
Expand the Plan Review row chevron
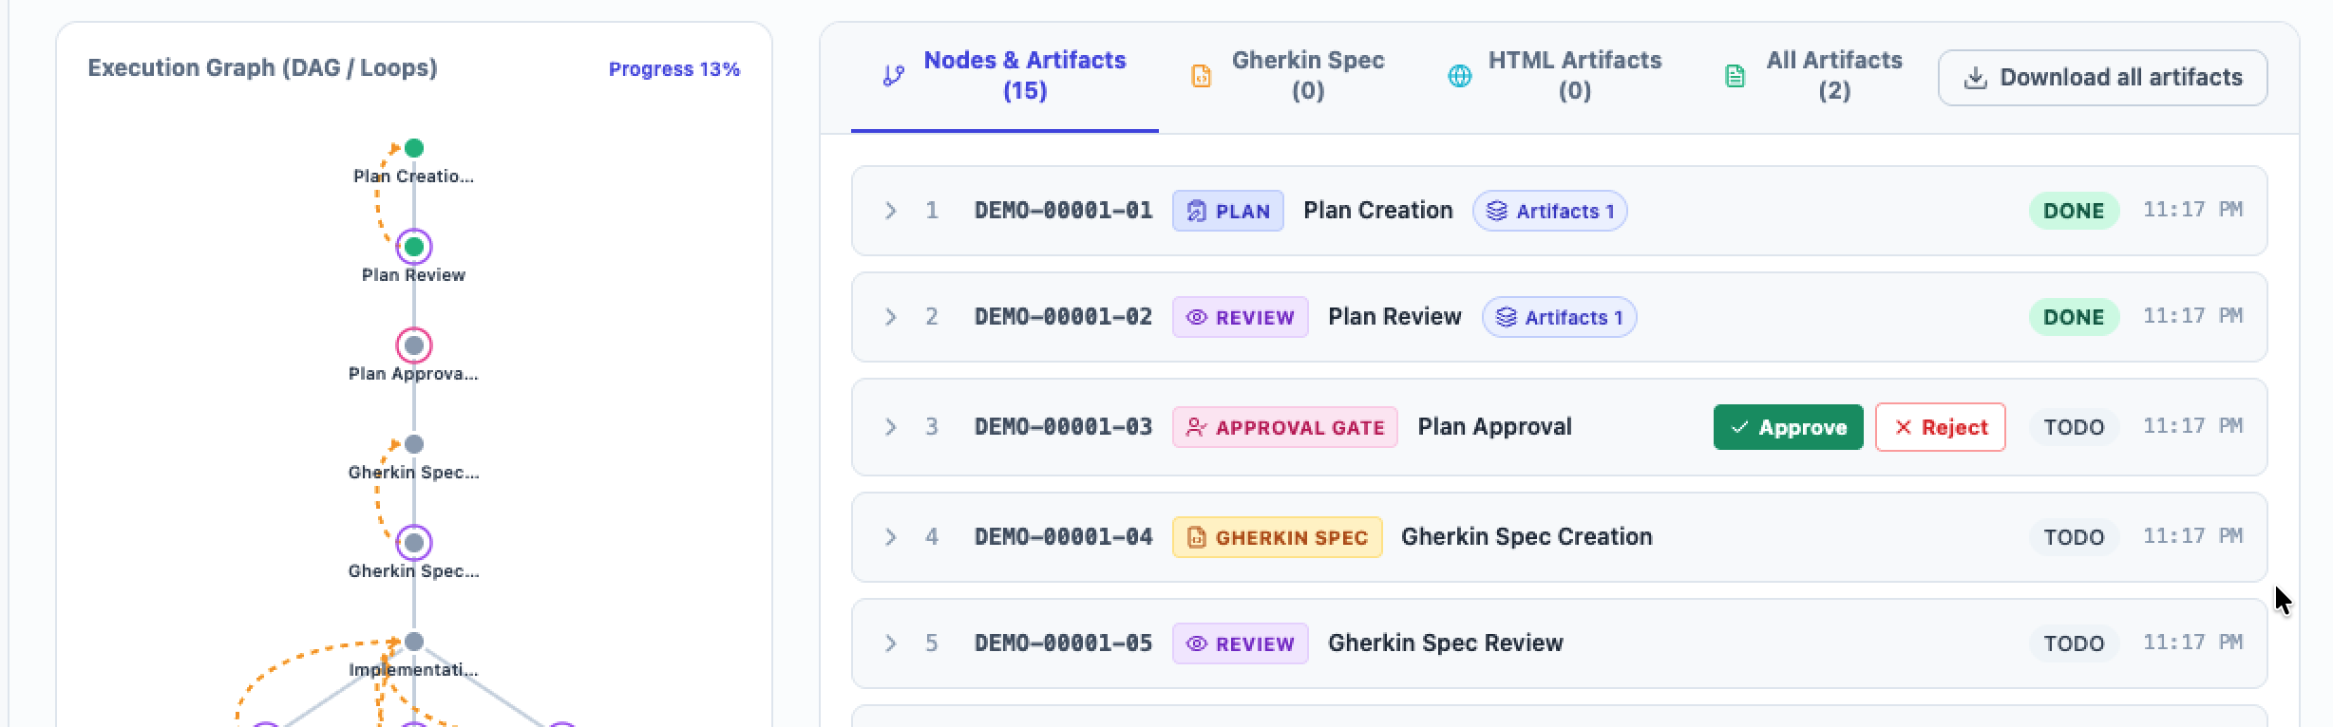coord(890,317)
